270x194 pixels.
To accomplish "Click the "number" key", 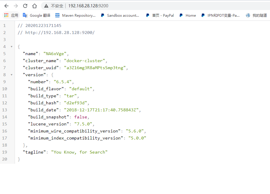I will (38, 82).
